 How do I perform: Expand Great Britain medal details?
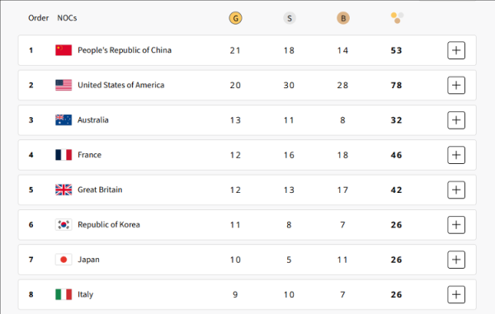(456, 190)
